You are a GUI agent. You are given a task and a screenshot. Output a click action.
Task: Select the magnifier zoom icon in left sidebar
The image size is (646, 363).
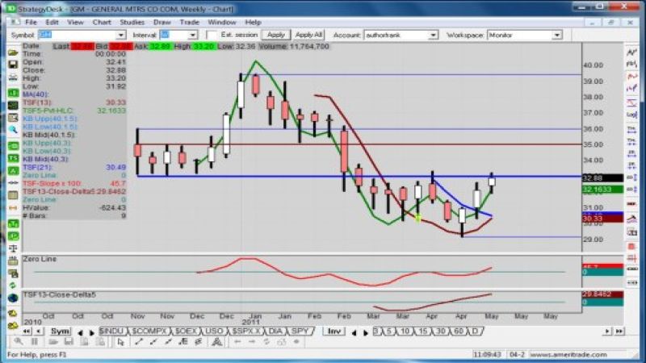click(x=13, y=128)
